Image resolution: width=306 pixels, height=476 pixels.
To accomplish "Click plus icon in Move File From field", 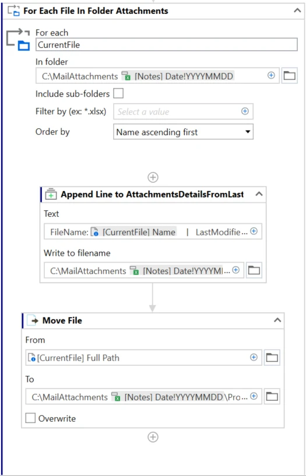I will tap(254, 357).
